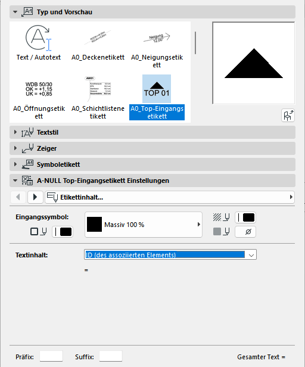
Task: Collapse A-NULL Top-Eingangsetikett Einstellungen section
Action: (x=15, y=181)
